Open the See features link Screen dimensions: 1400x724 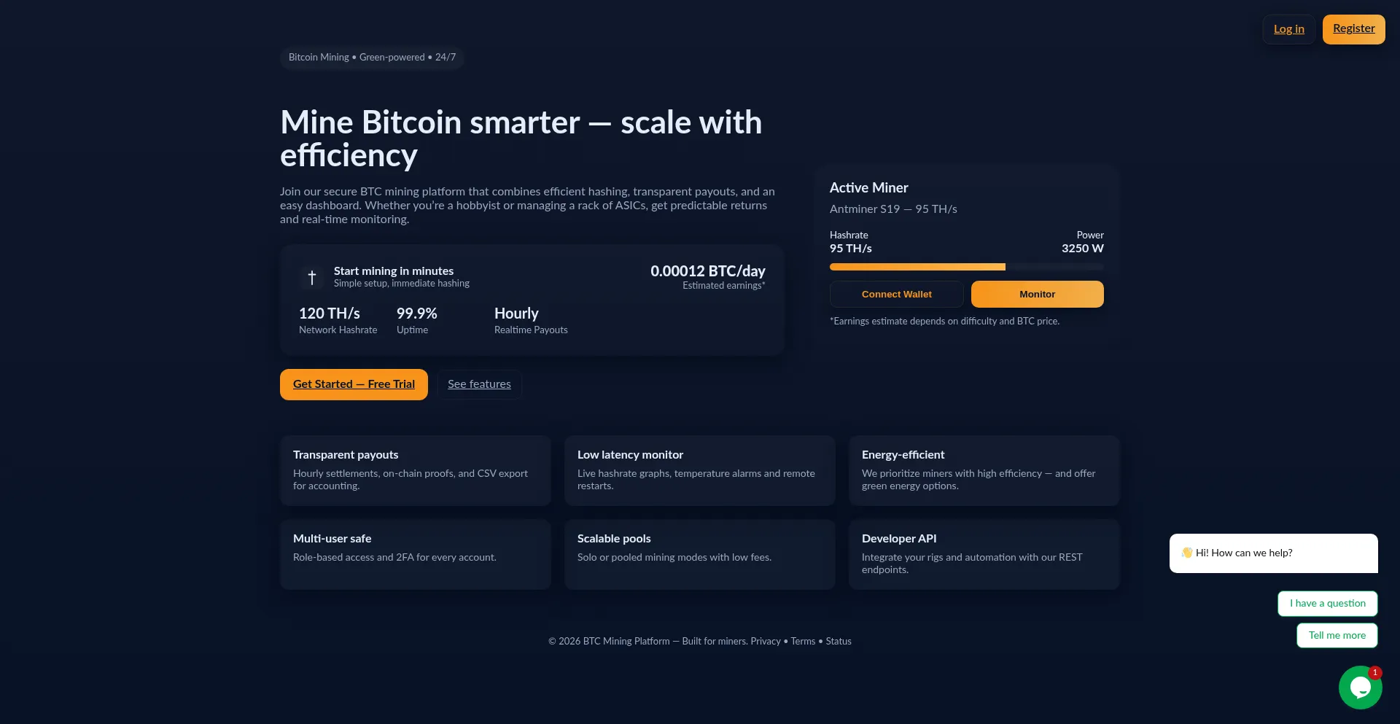479,384
